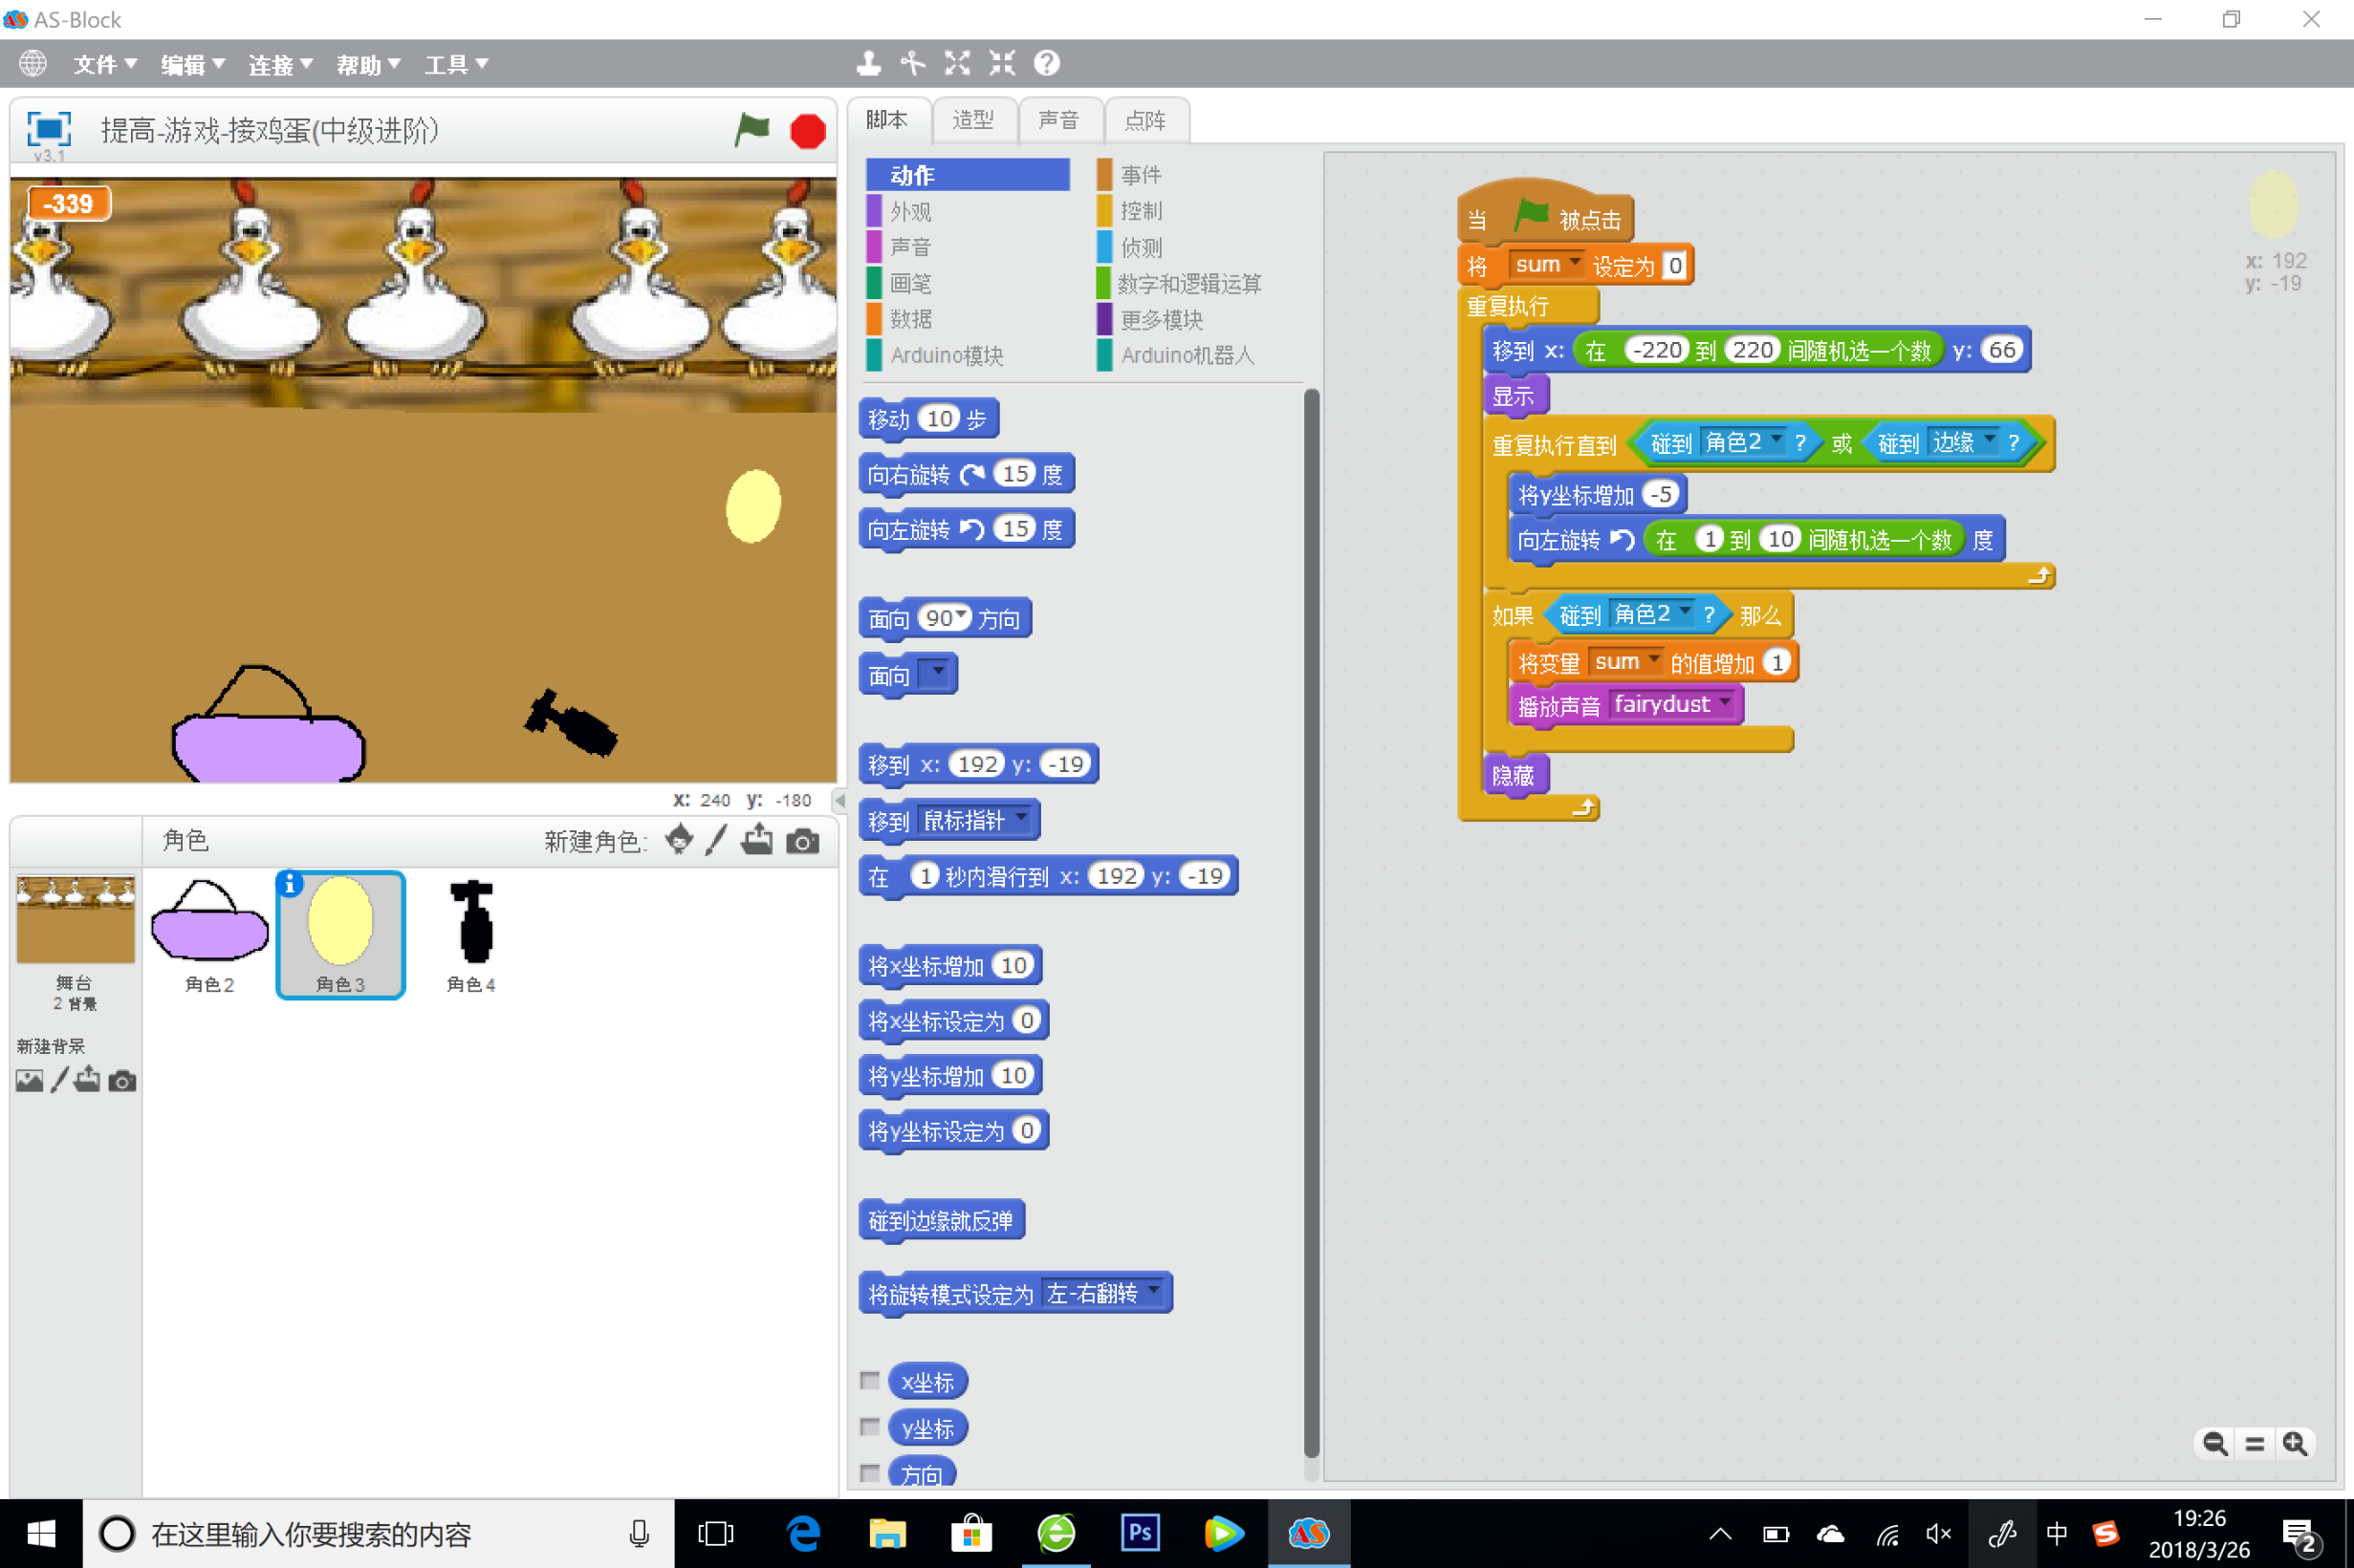Switch to the 造型 tab

point(973,121)
